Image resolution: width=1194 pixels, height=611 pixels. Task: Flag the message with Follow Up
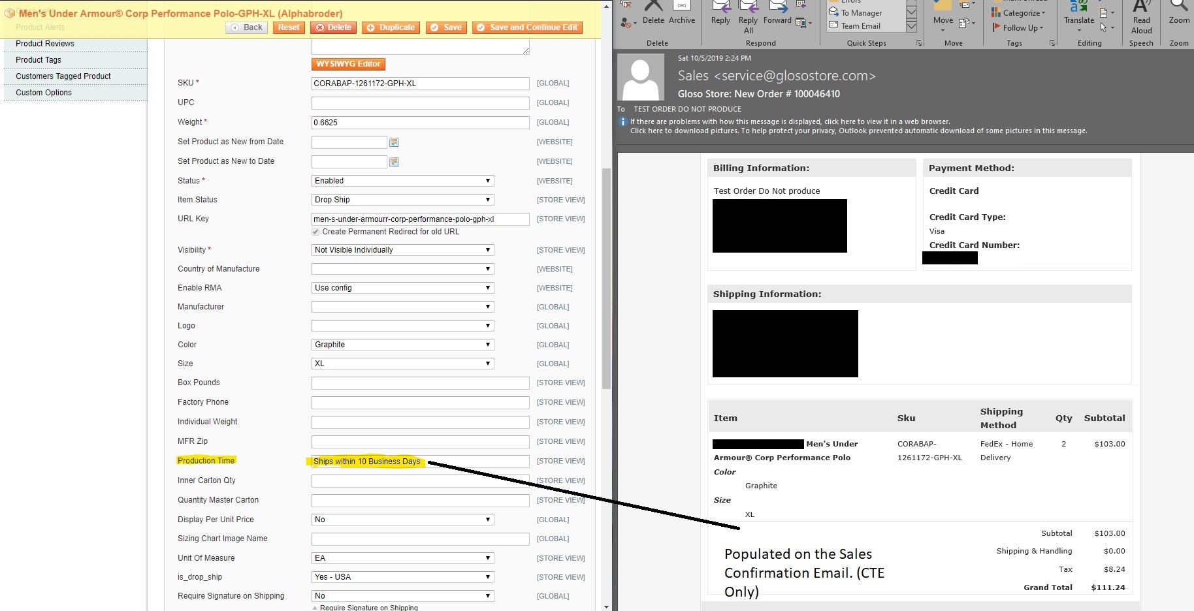click(x=1018, y=27)
